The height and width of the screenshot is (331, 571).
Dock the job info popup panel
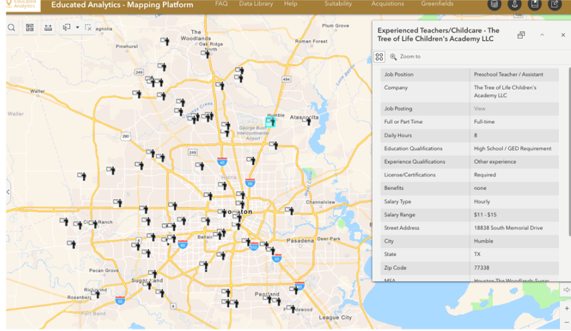[x=521, y=35]
